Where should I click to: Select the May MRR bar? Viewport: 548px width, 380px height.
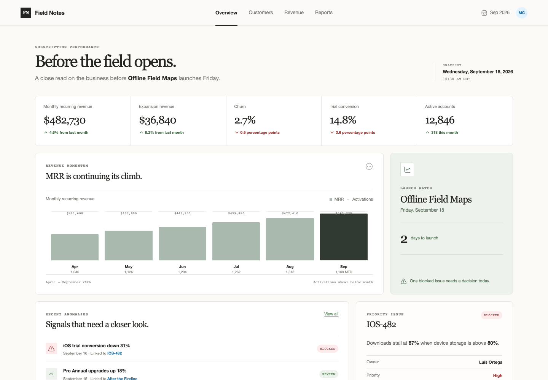(129, 245)
